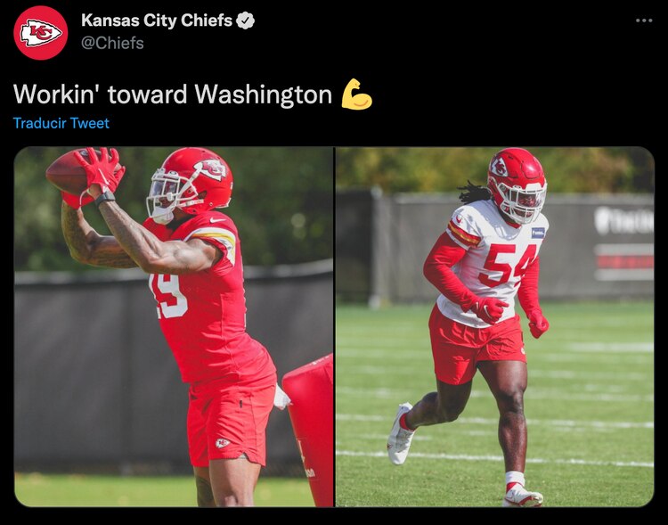Screen dimensions: 668x525
Task: Click the Nike swoosh on red jersey shoulder
Action: click(x=217, y=220)
